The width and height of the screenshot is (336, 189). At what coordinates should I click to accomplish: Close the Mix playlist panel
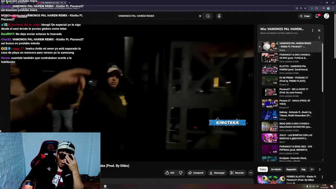click(319, 30)
